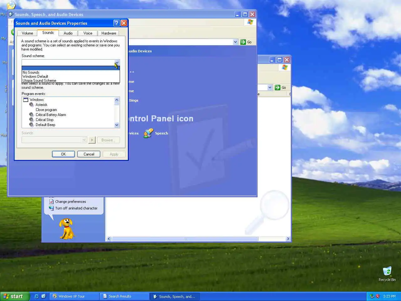Choose Utopia Sound Scheme from the list

click(x=70, y=81)
